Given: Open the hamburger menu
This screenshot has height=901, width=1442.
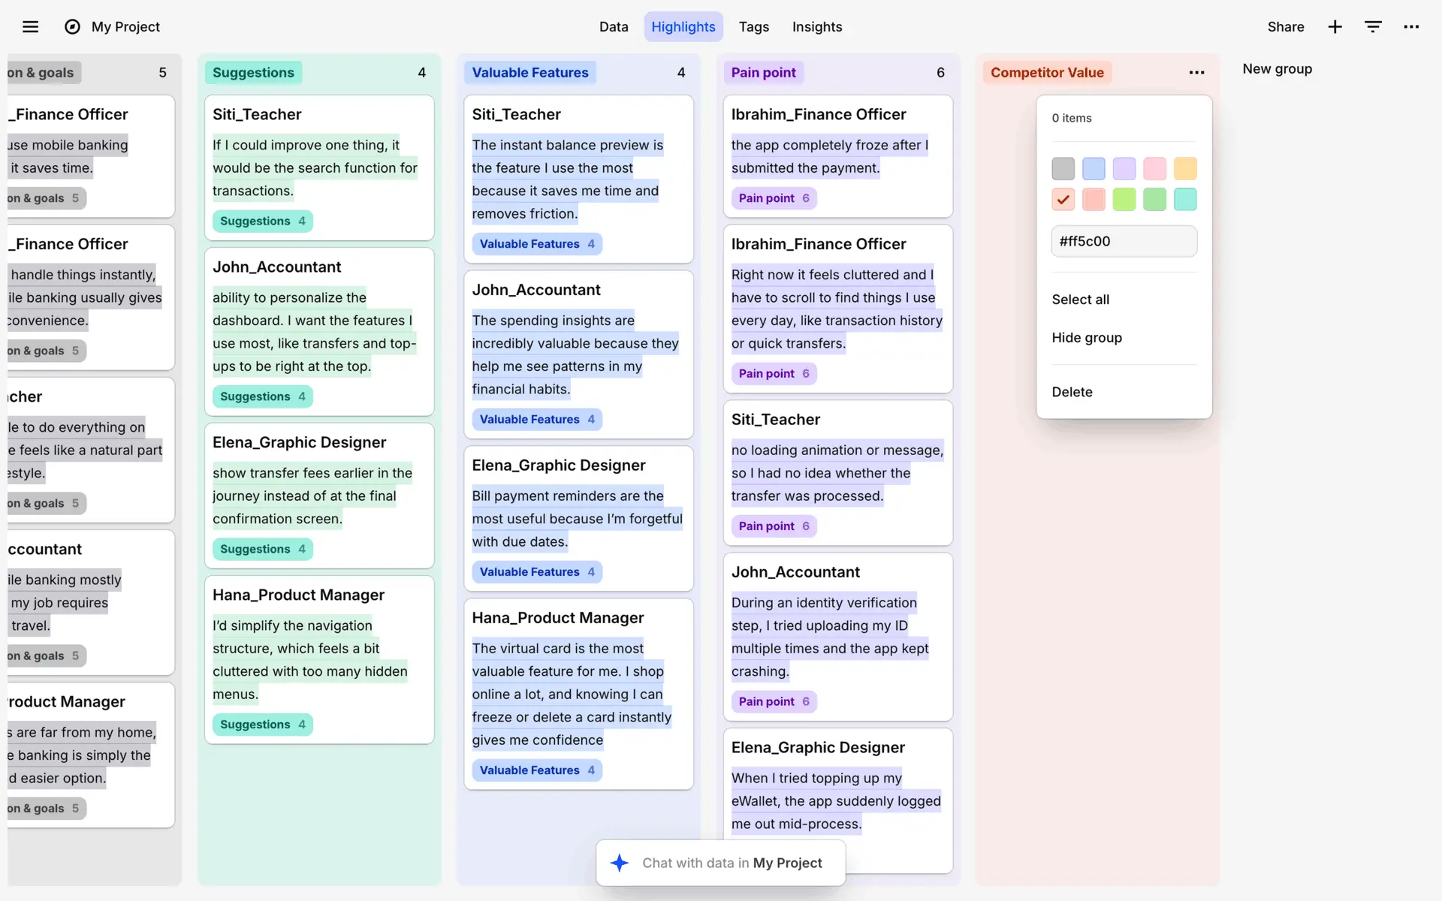Looking at the screenshot, I should point(30,27).
